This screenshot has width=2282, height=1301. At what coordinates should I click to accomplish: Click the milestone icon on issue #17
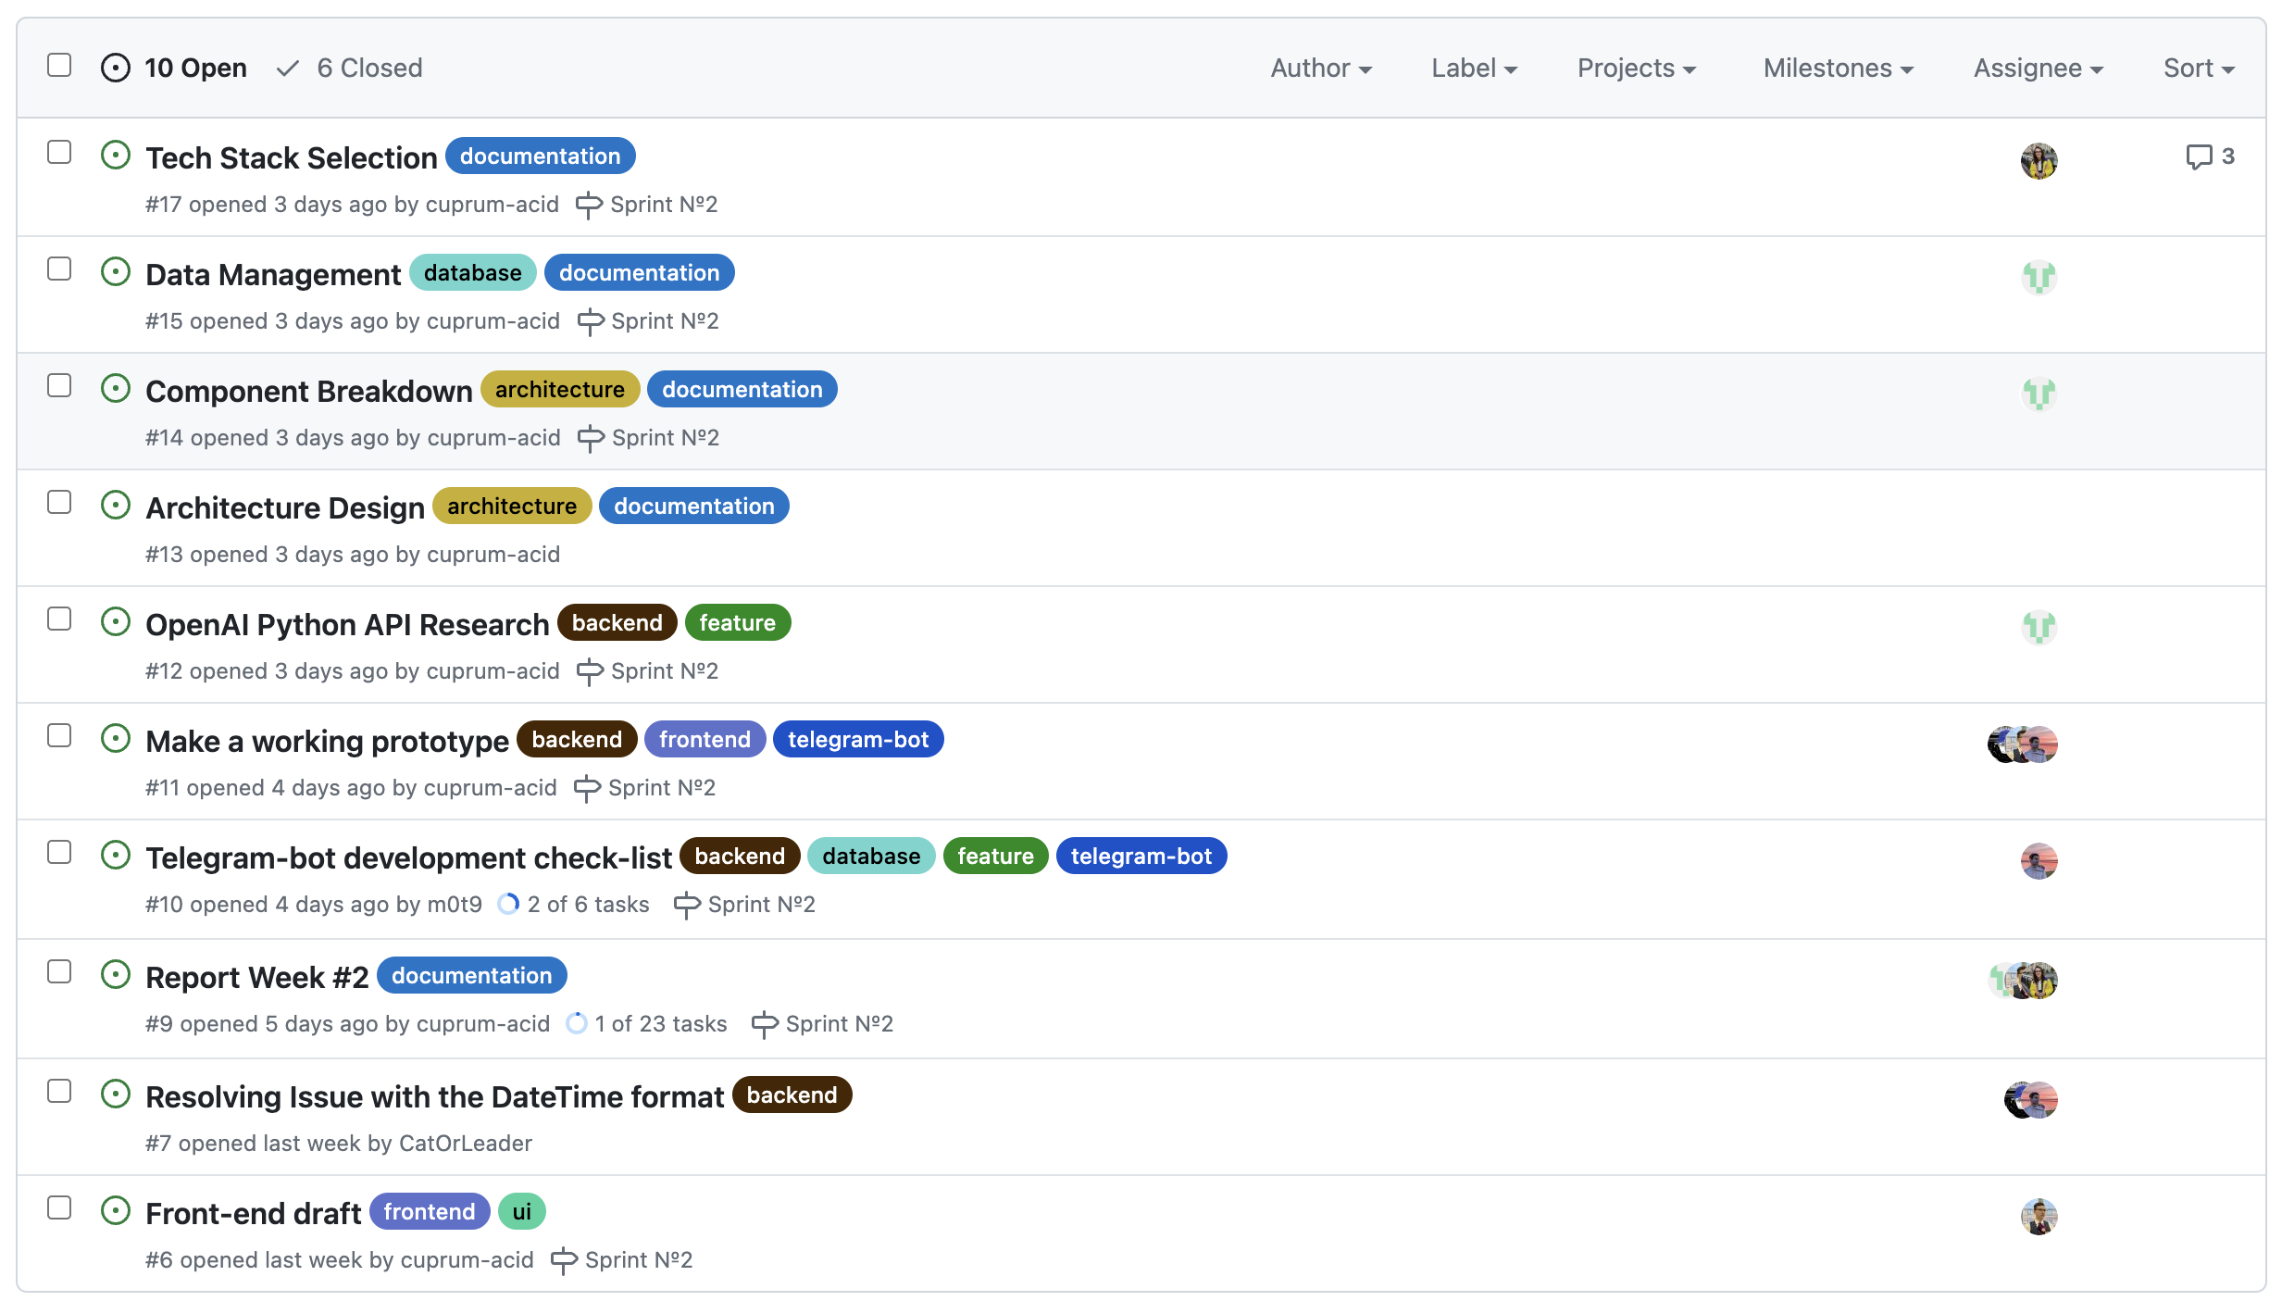point(589,205)
